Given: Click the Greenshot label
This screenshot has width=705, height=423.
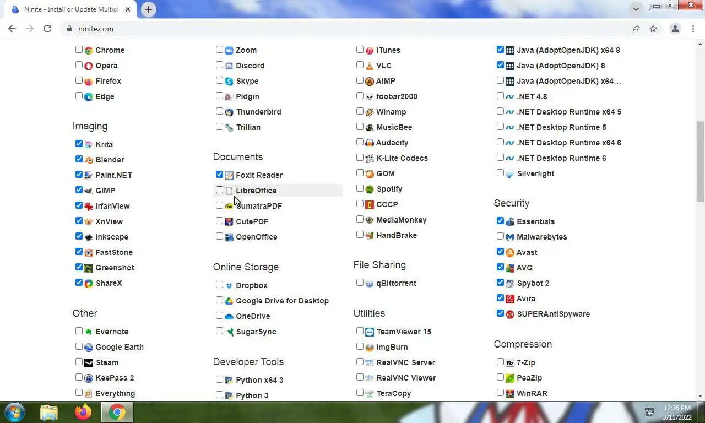Looking at the screenshot, I should tap(115, 268).
